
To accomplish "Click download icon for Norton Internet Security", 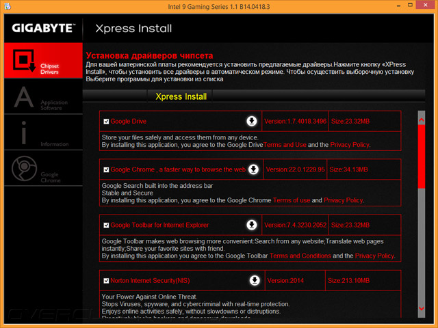I will pos(255,280).
